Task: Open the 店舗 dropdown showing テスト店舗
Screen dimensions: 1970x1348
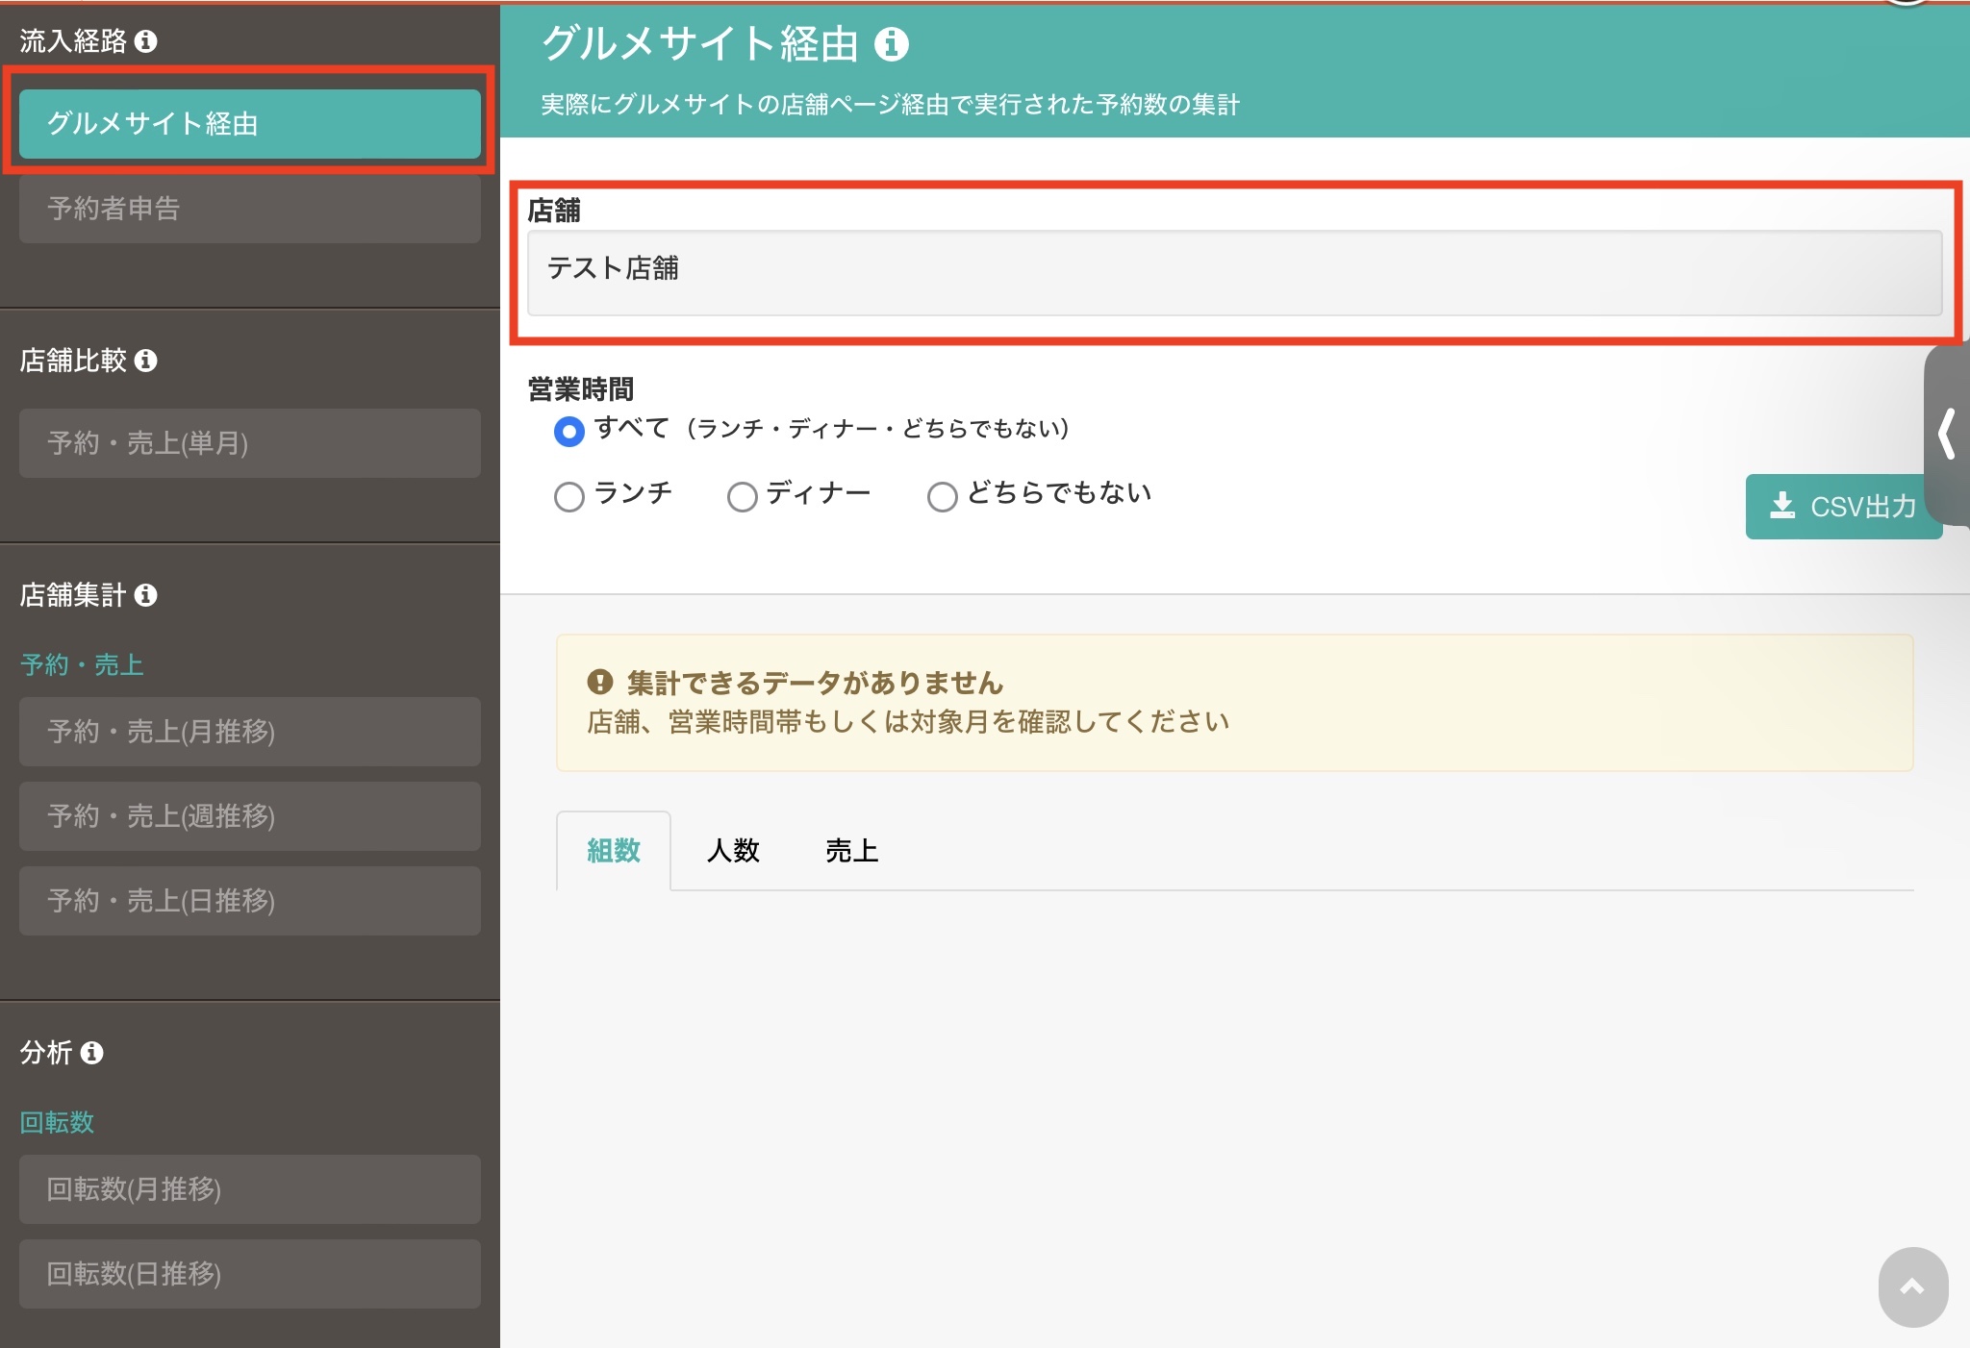Action: tap(1234, 272)
